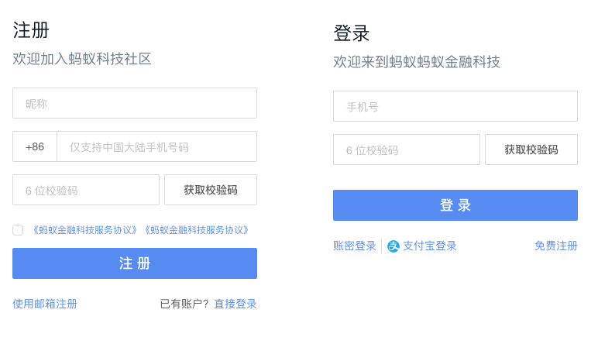Viewport: 598px width, 337px height.
Task: Click the 登录 form heading
Action: [x=352, y=33]
